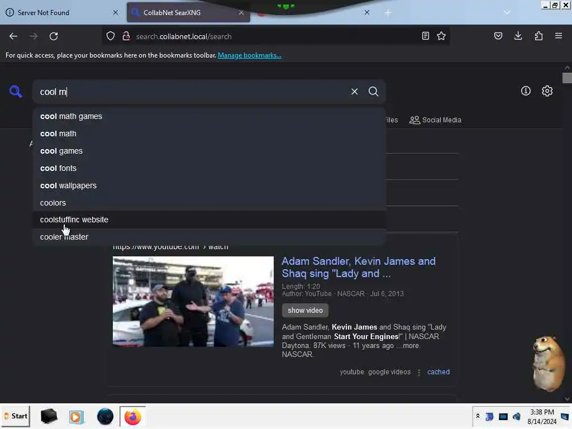Bookmark this page with the star
Viewport: 572px width, 429px height.
pos(441,36)
